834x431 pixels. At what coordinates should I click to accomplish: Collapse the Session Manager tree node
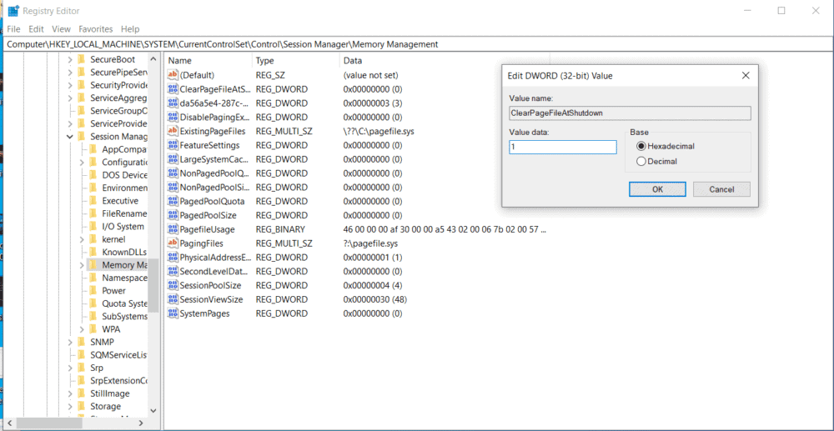click(x=69, y=137)
